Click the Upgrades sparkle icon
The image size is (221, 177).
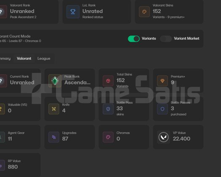click(x=54, y=137)
